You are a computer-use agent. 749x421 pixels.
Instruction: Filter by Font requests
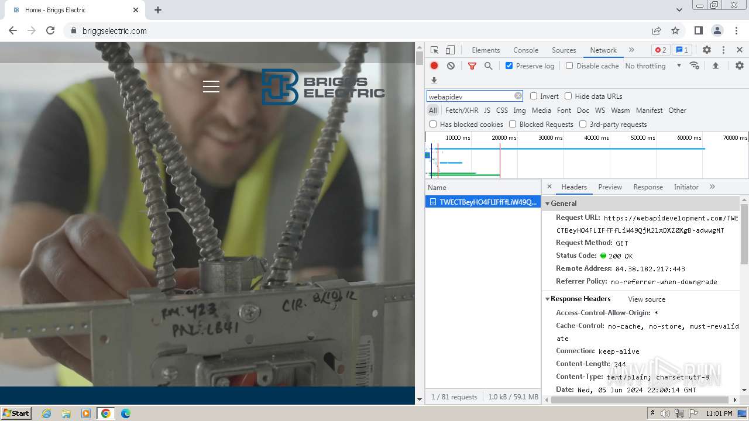coord(564,110)
